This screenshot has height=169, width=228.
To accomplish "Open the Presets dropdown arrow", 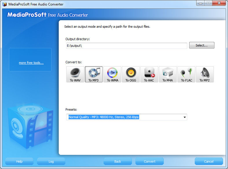I will point(185,117).
